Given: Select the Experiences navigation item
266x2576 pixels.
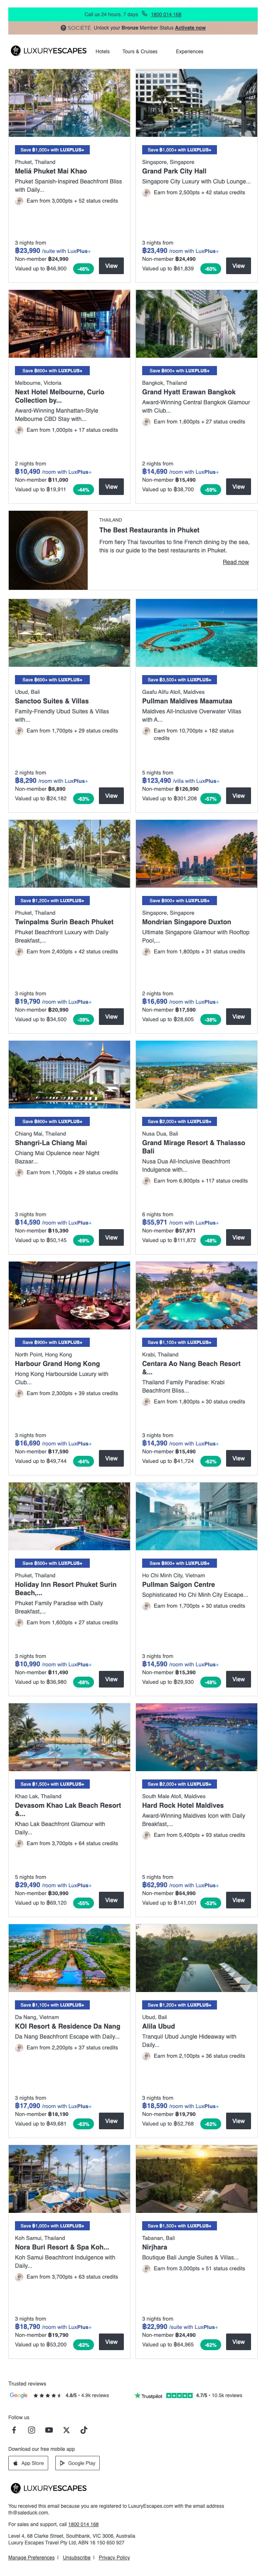Looking at the screenshot, I should [x=189, y=51].
